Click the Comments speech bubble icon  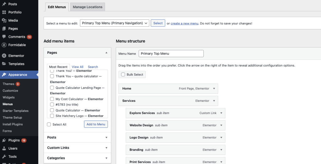(4, 37)
